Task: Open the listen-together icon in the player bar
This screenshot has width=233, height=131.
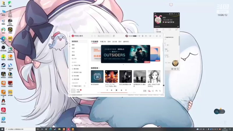Action: point(156,91)
